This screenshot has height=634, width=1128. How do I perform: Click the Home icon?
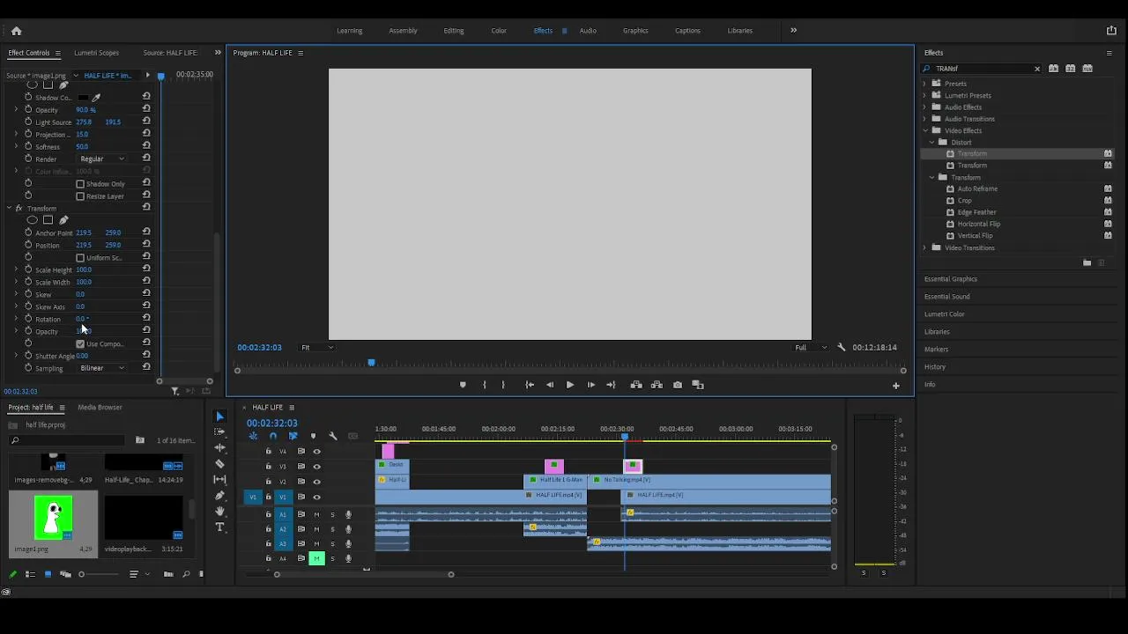pos(16,31)
